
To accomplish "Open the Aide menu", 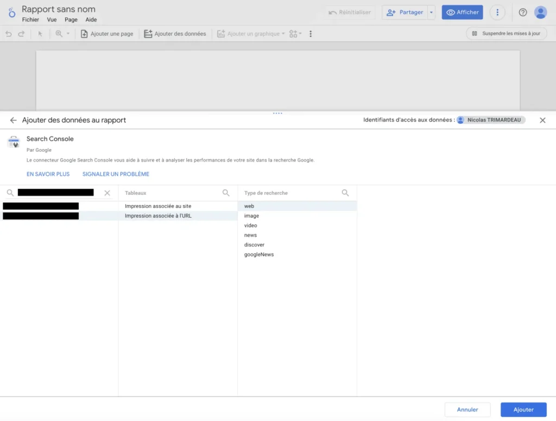I will tap(91, 20).
